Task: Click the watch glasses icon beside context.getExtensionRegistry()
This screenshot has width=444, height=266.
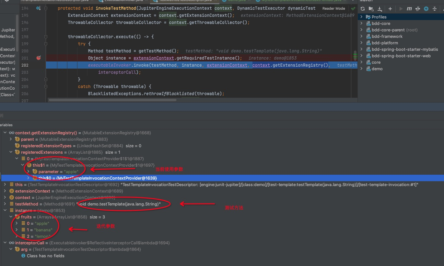Action: [x=11, y=133]
